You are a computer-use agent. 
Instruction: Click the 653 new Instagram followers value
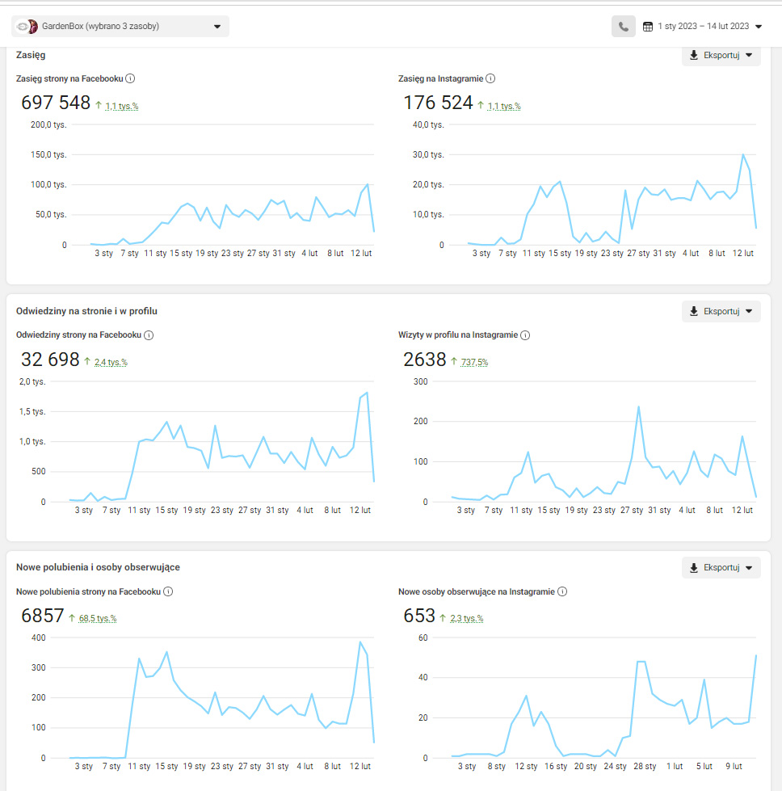(x=419, y=616)
